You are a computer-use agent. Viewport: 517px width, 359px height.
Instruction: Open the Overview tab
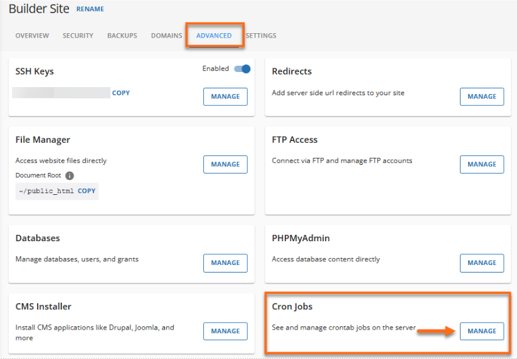[32, 36]
